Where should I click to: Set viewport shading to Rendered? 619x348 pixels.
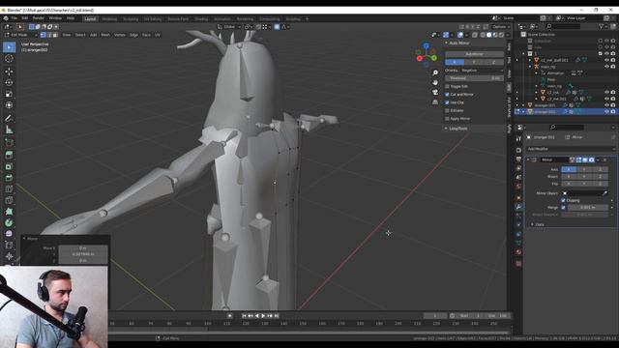coord(501,35)
